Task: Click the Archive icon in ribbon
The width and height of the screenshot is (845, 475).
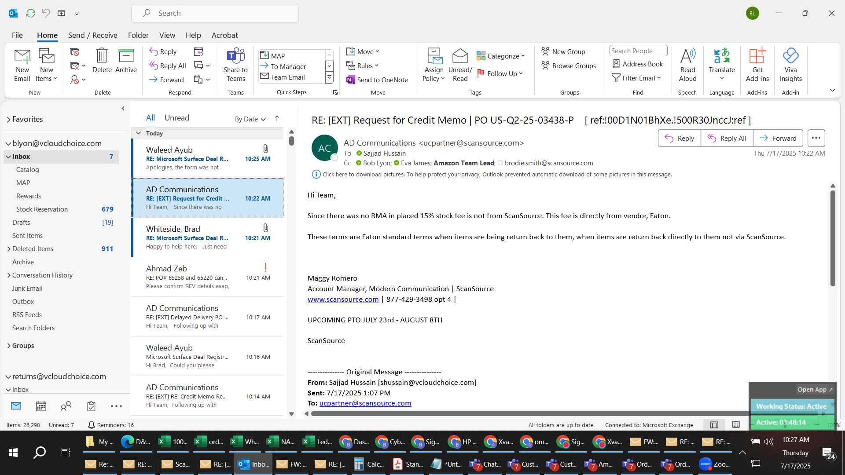Action: pos(126,61)
